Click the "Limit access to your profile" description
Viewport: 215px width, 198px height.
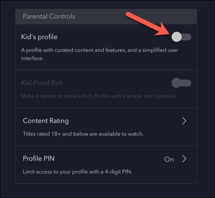[77, 172]
